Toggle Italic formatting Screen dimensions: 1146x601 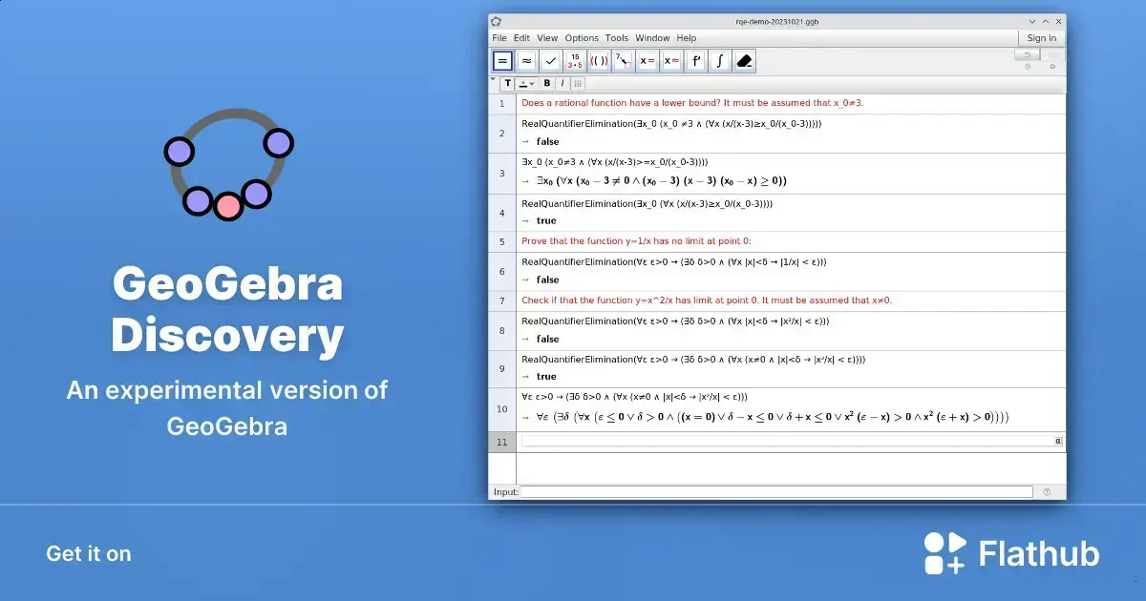(562, 84)
